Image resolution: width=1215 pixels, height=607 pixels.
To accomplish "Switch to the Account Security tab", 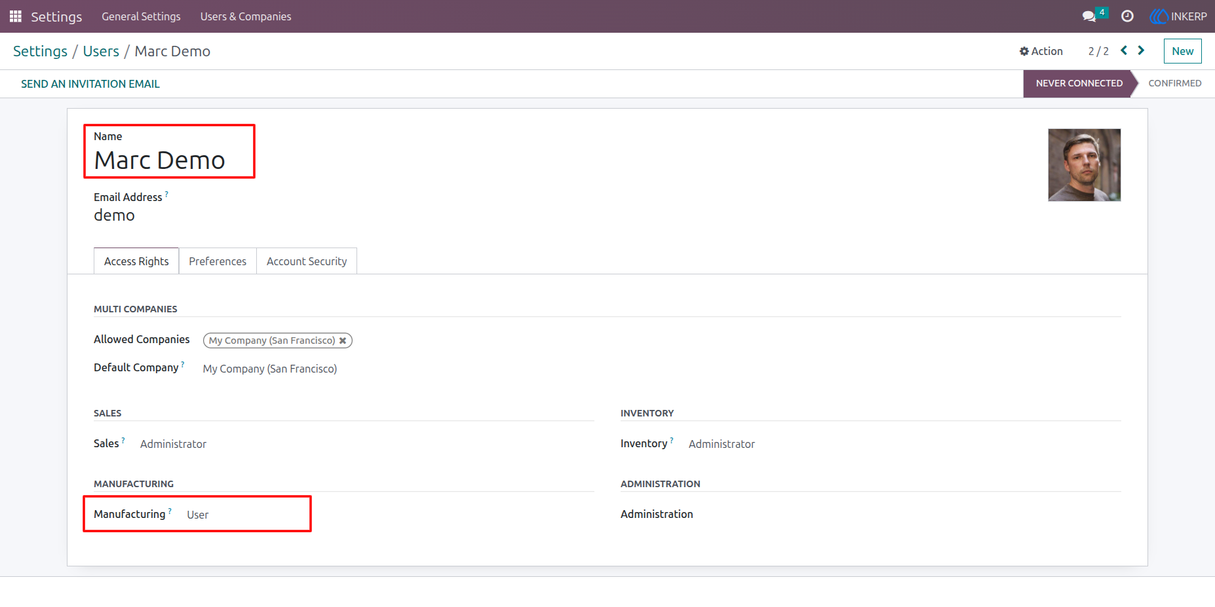I will click(307, 261).
